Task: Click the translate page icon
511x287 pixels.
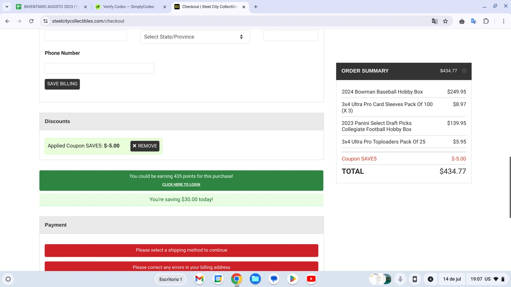Action: point(435,21)
